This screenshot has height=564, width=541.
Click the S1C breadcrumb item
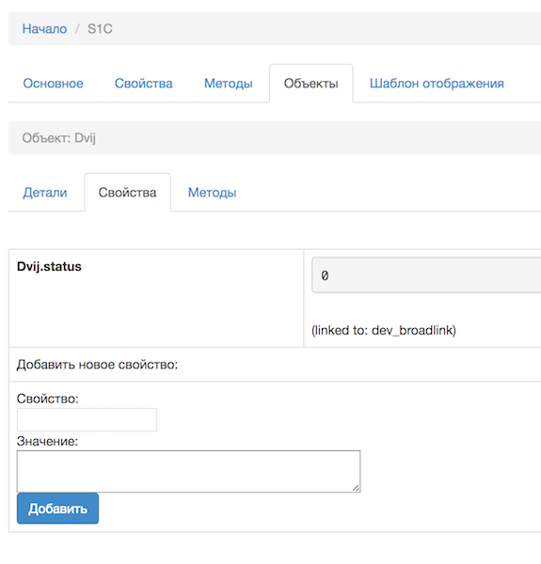pos(100,29)
